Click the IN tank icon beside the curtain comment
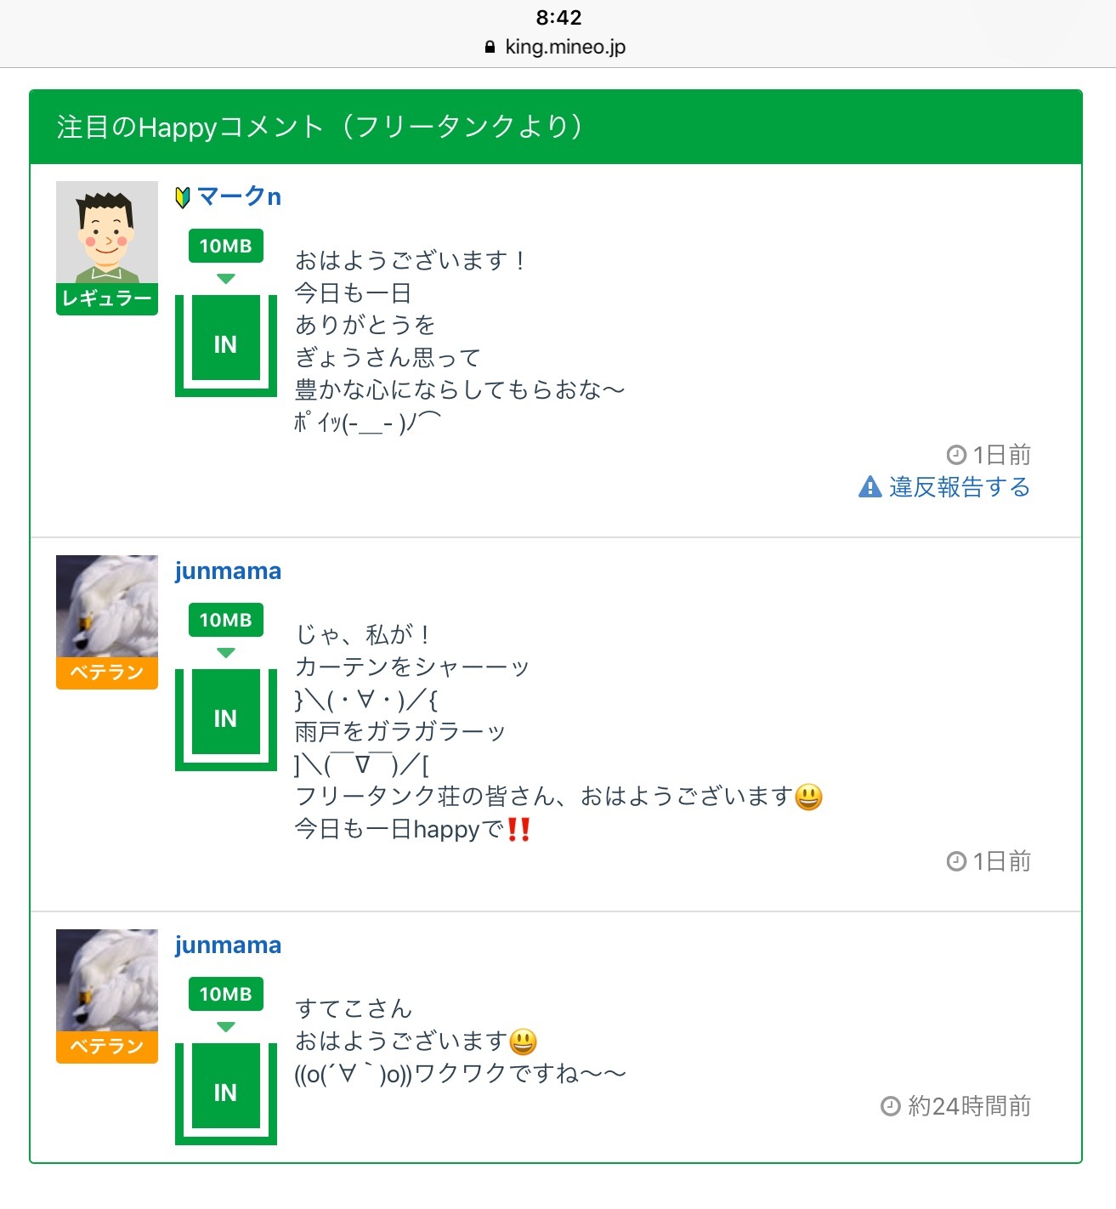 225,718
